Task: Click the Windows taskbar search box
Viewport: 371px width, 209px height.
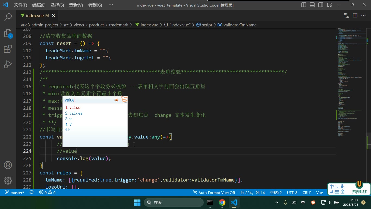Action: [x=174, y=202]
